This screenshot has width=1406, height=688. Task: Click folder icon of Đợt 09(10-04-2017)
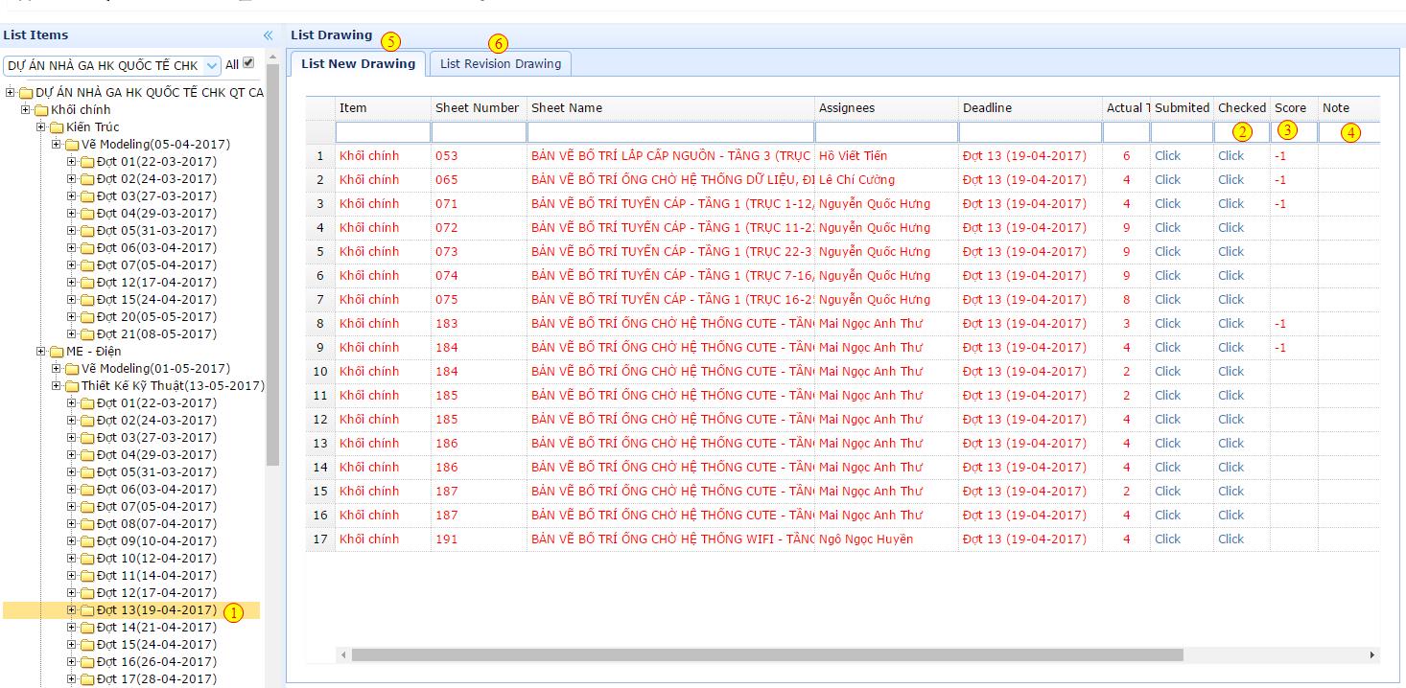pyautogui.click(x=87, y=541)
